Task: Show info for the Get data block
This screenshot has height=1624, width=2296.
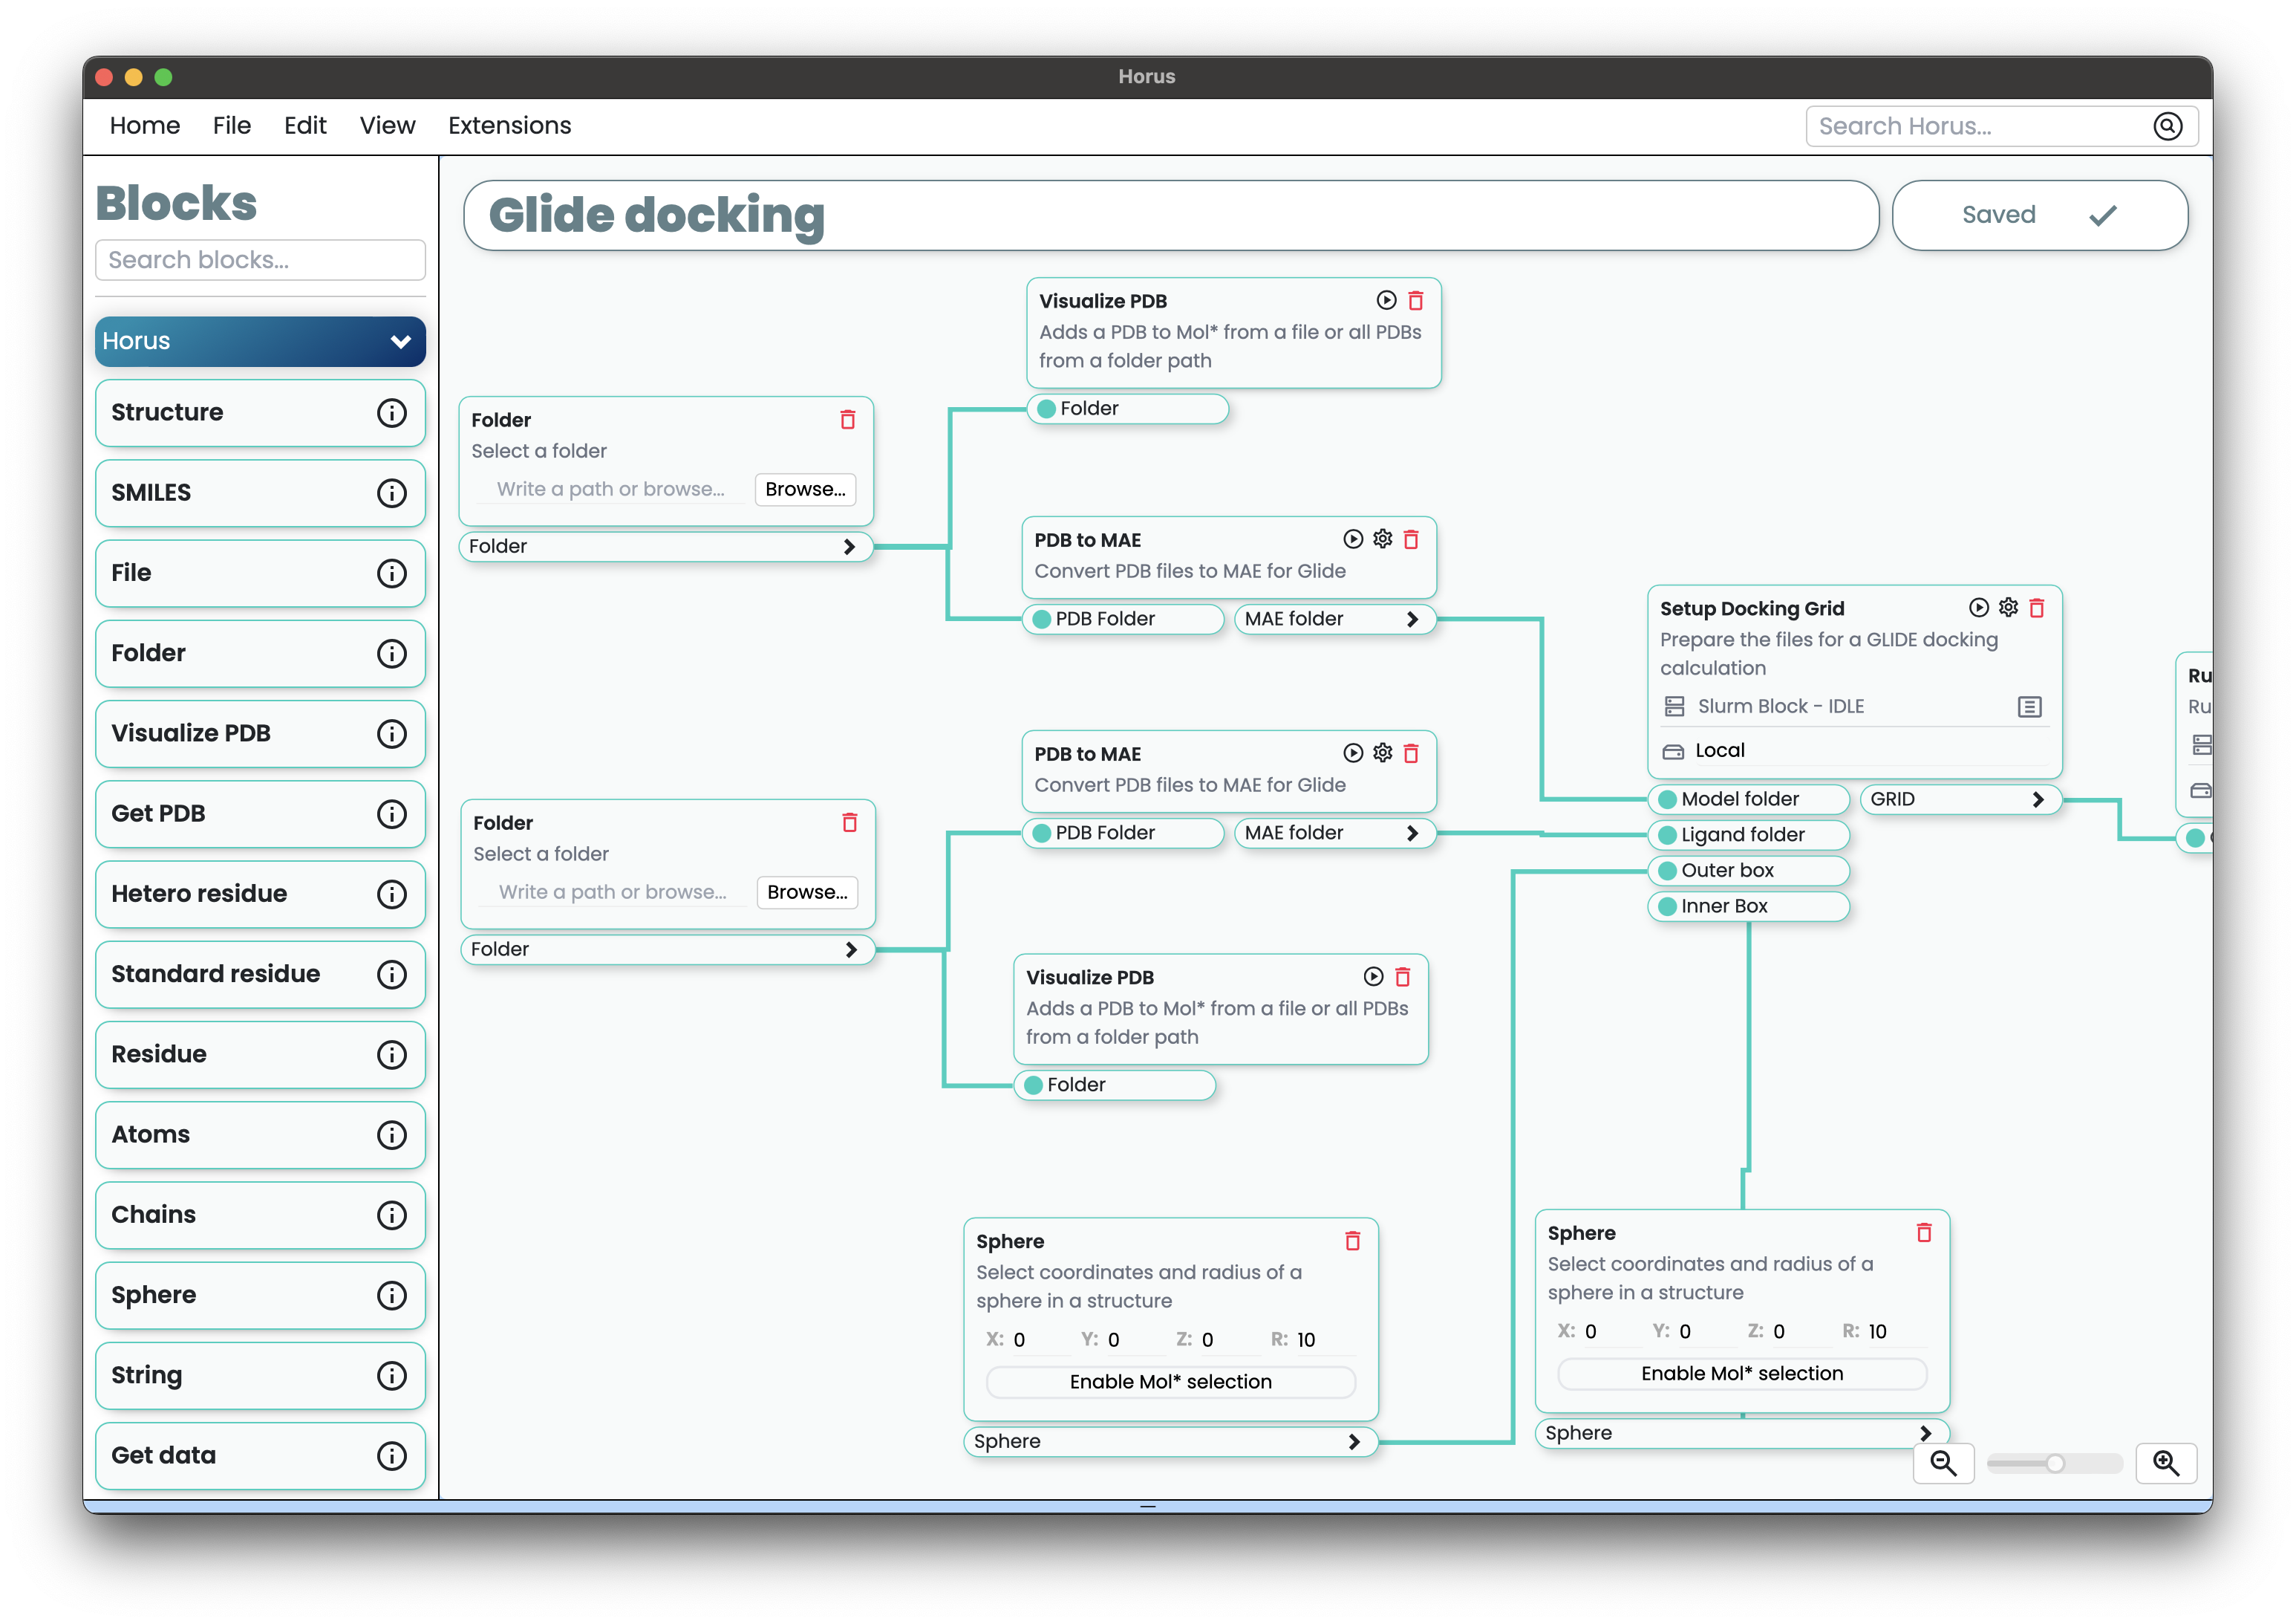Action: coord(392,1456)
